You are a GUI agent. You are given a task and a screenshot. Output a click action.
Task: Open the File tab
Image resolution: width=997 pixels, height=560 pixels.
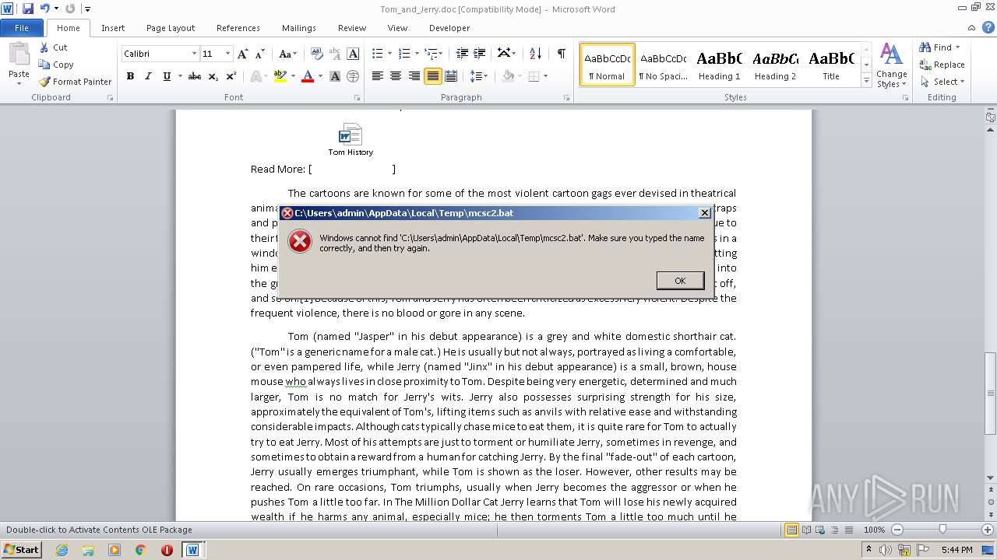point(22,28)
